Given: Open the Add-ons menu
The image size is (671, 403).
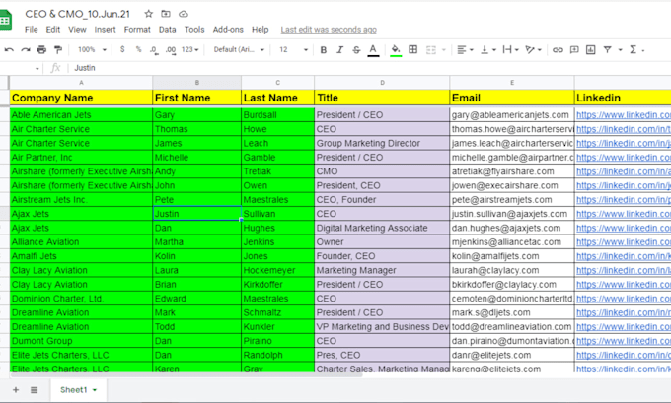Looking at the screenshot, I should click(228, 29).
